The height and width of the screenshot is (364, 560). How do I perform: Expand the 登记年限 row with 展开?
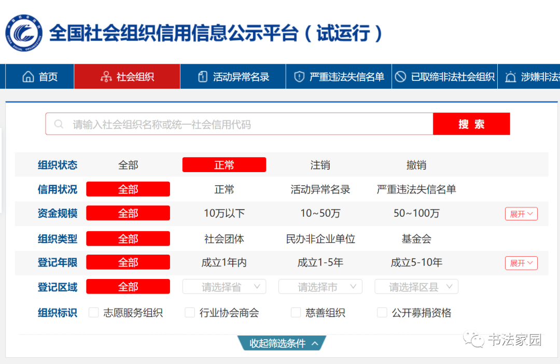coord(521,263)
